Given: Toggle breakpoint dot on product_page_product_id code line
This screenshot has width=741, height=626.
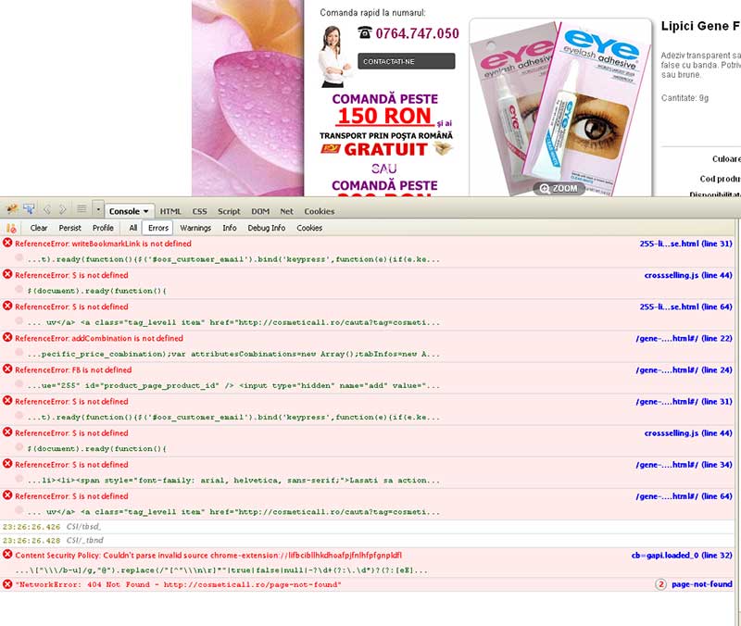Looking at the screenshot, I should pyautogui.click(x=19, y=384).
